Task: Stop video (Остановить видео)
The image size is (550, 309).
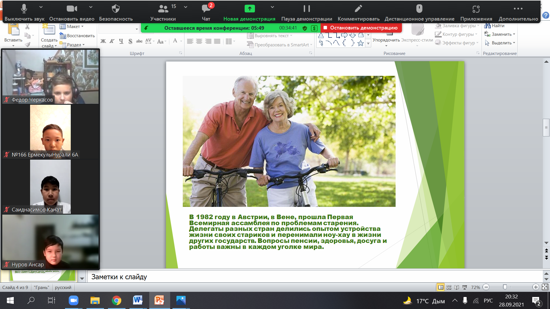Action: pos(72,9)
